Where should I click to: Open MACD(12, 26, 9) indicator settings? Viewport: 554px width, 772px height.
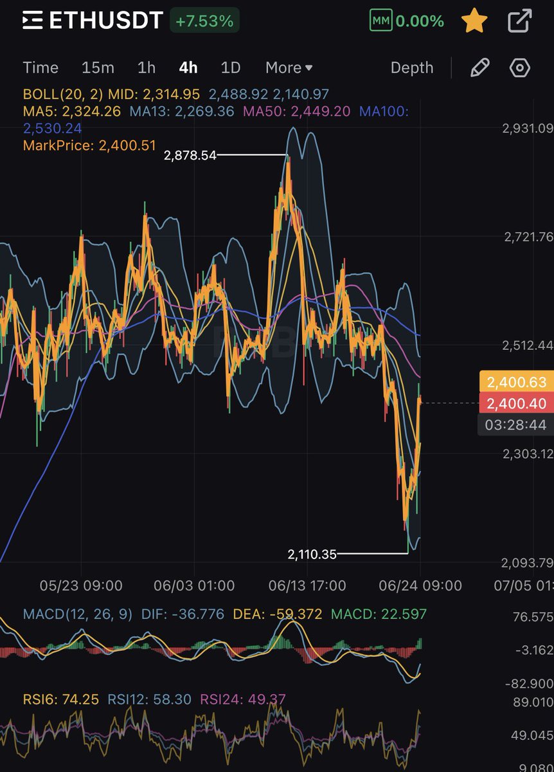tap(78, 614)
